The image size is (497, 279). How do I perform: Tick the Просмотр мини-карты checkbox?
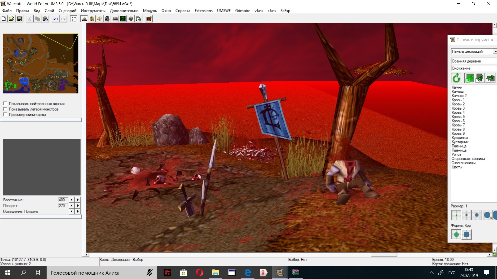pos(5,114)
